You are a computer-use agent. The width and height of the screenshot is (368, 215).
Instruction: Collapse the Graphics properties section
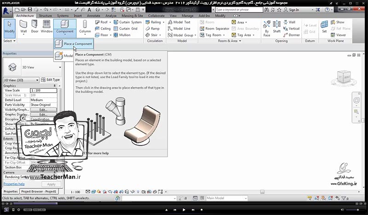[55, 86]
